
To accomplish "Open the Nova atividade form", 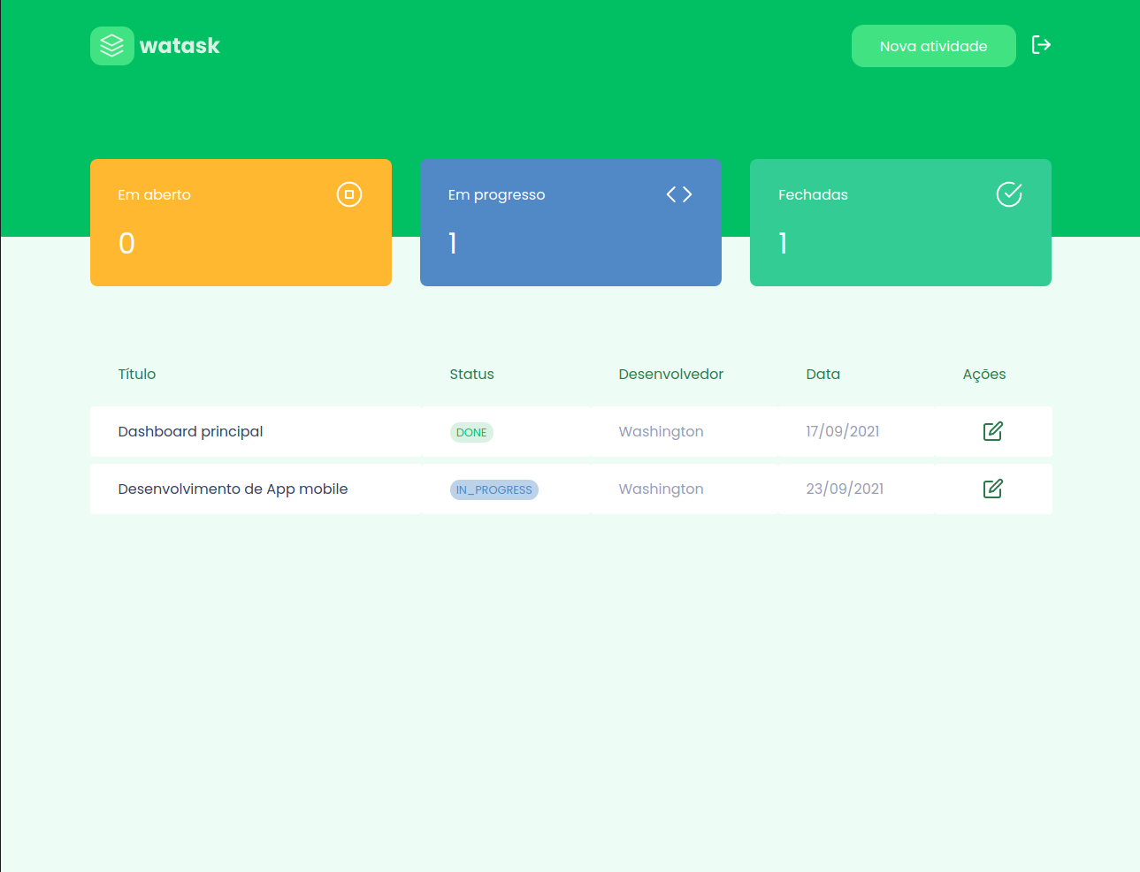I will tap(934, 46).
